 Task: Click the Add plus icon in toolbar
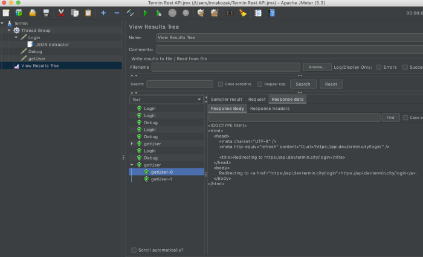[x=103, y=13]
